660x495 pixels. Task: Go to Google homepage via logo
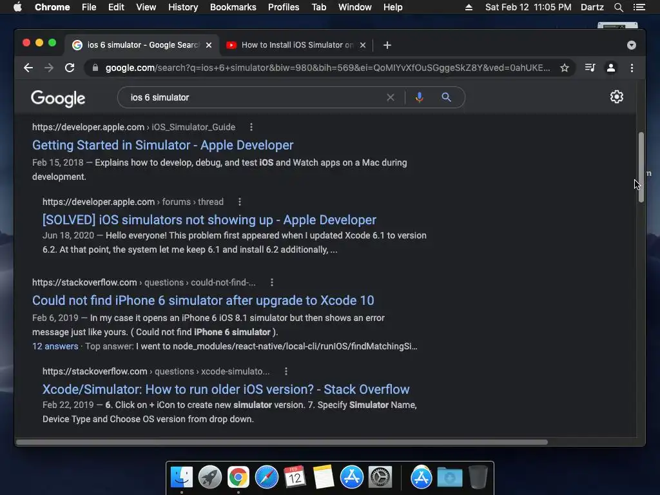tap(58, 99)
